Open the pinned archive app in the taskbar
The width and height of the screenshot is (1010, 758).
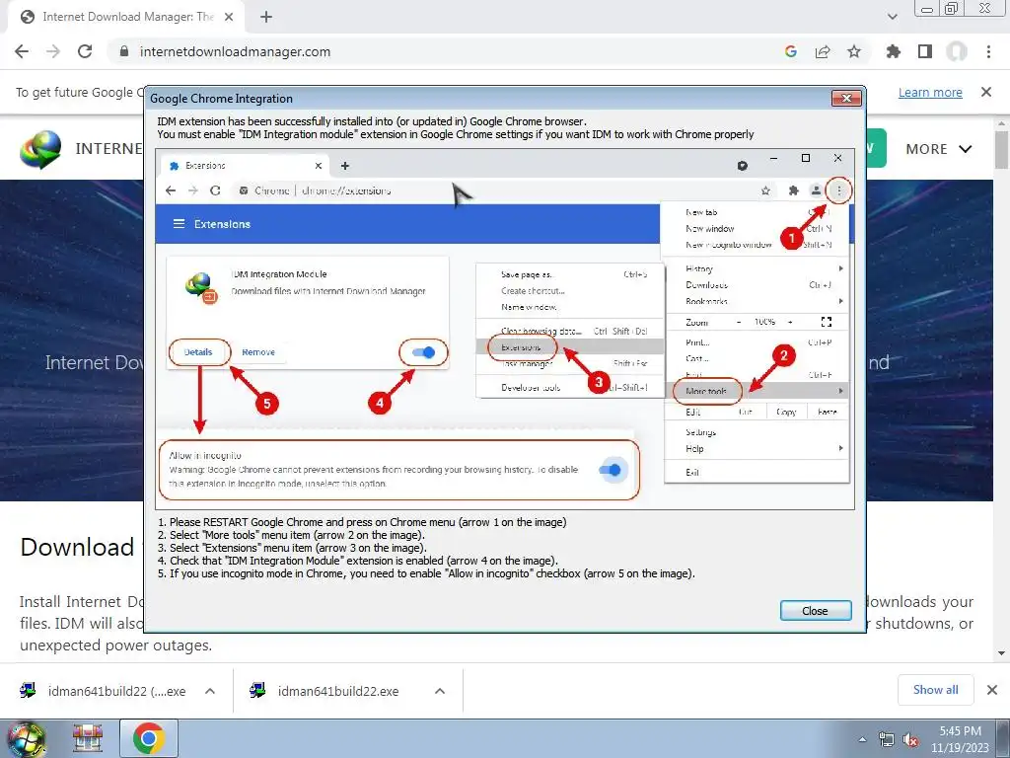point(87,738)
